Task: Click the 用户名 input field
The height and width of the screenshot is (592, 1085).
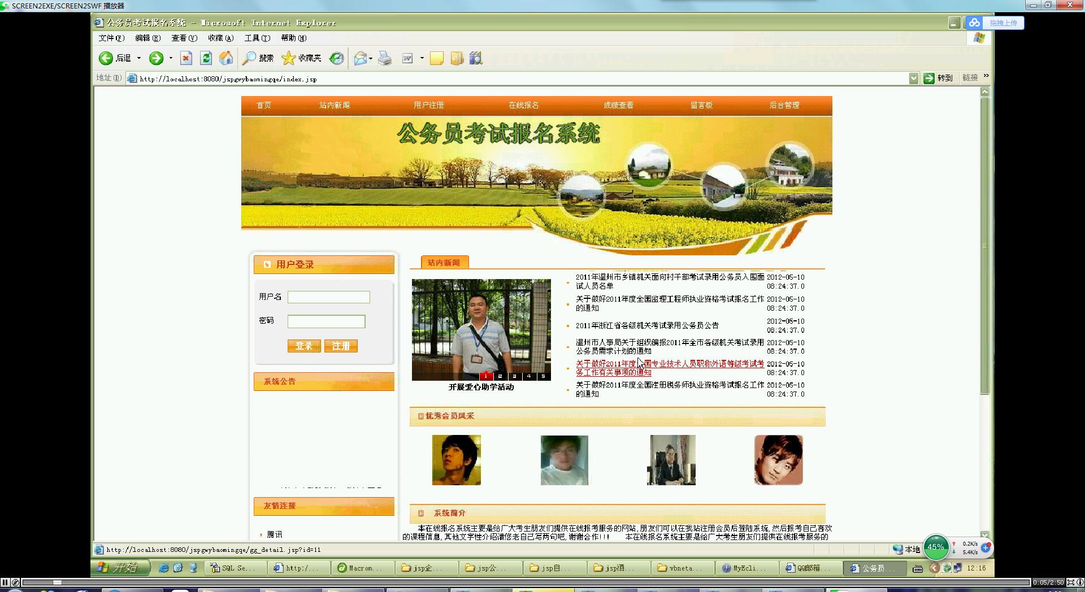Action: point(329,297)
